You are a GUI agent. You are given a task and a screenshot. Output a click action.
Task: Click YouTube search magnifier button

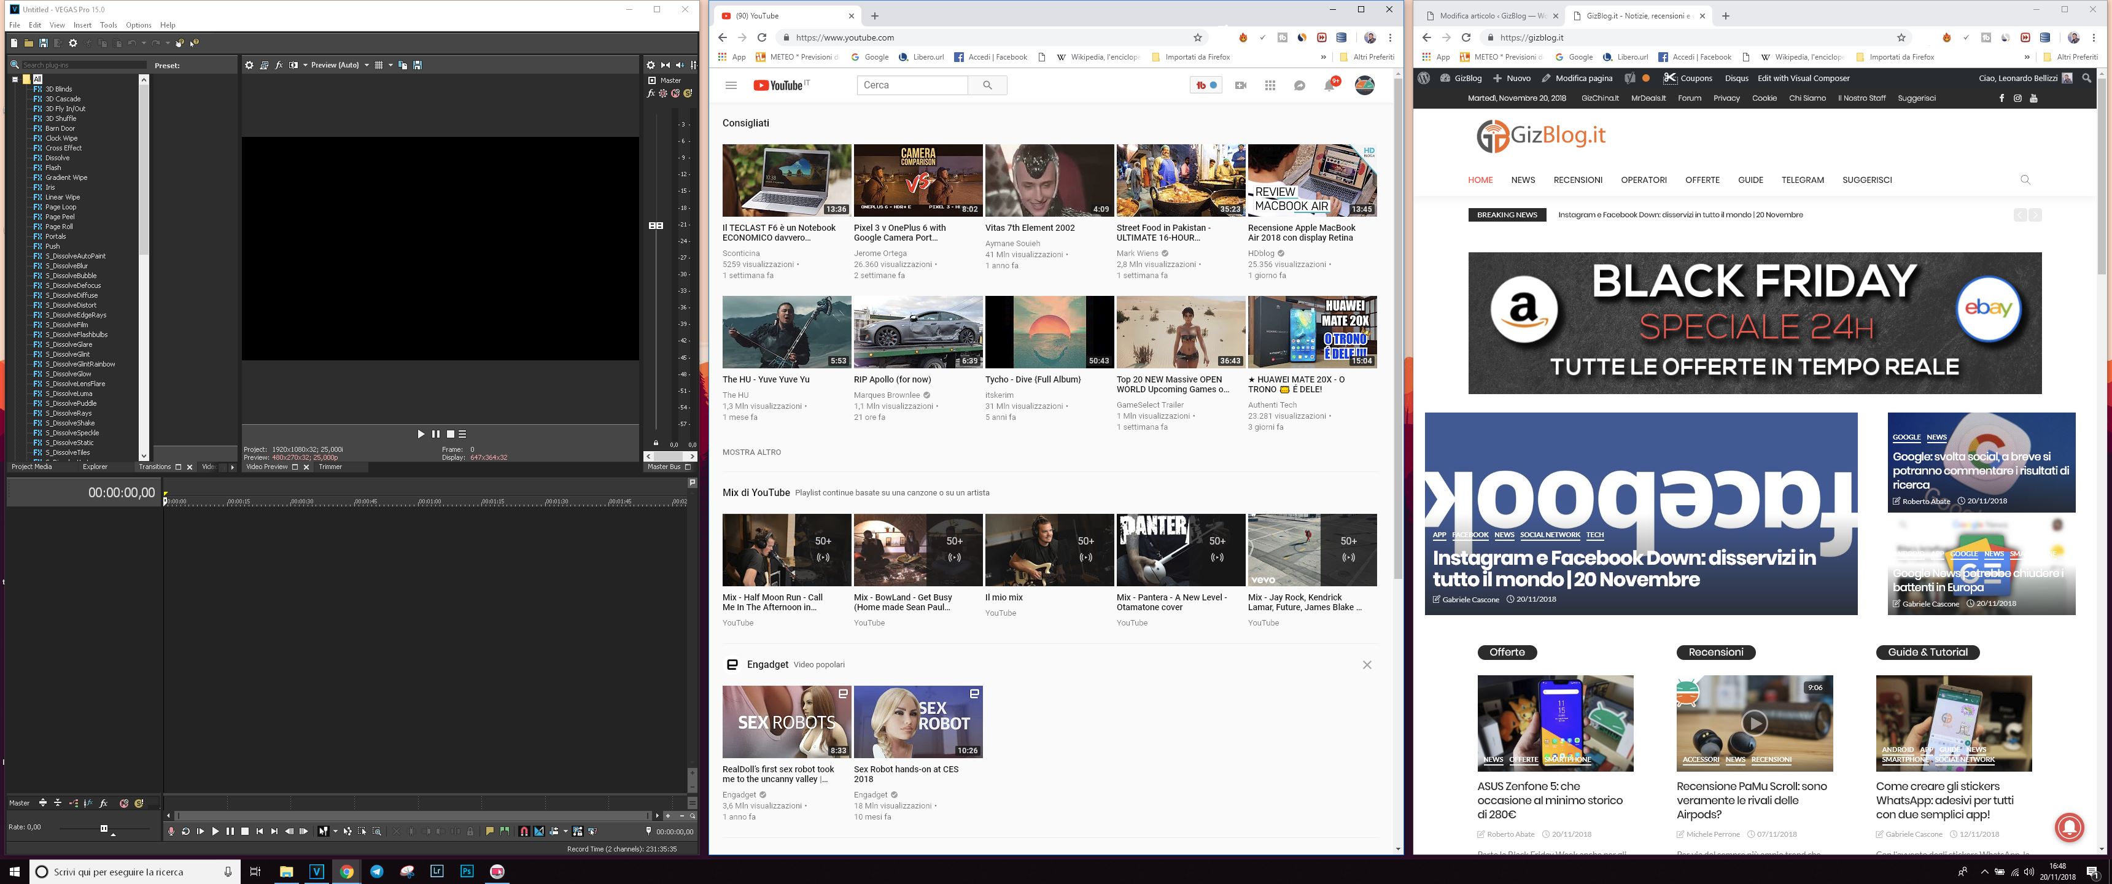click(x=987, y=85)
